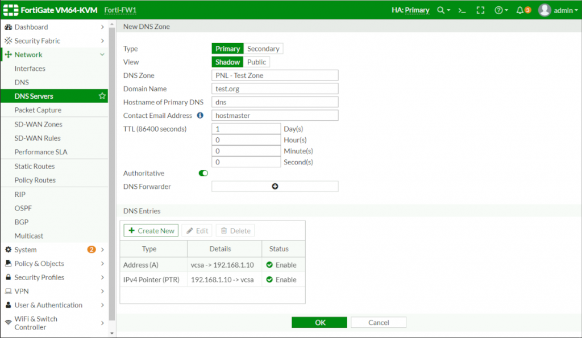
Task: Switch View to Public
Action: [x=256, y=62]
